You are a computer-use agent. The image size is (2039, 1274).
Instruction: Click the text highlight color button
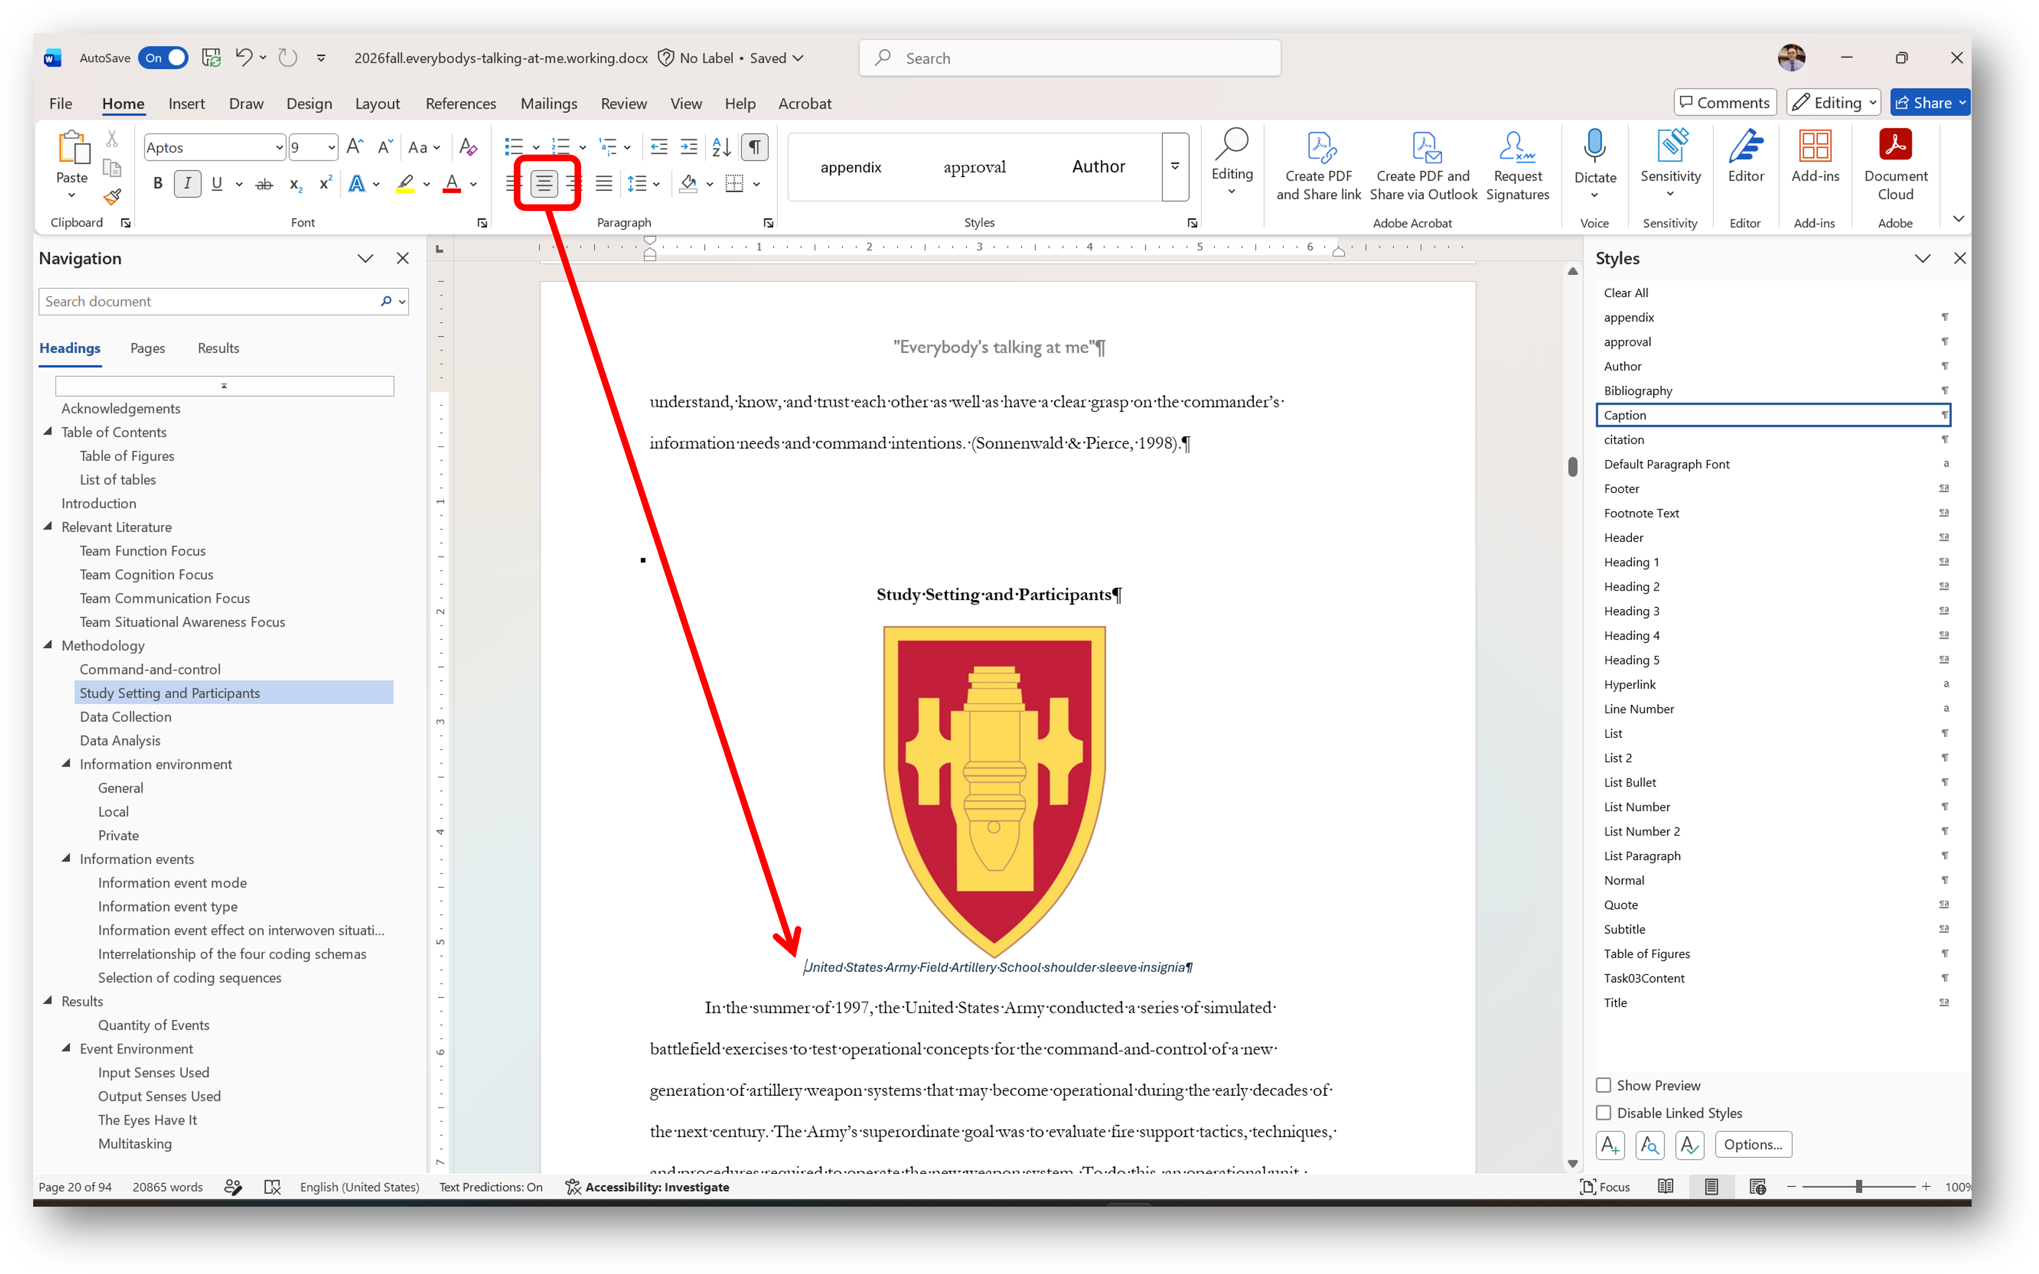(406, 183)
